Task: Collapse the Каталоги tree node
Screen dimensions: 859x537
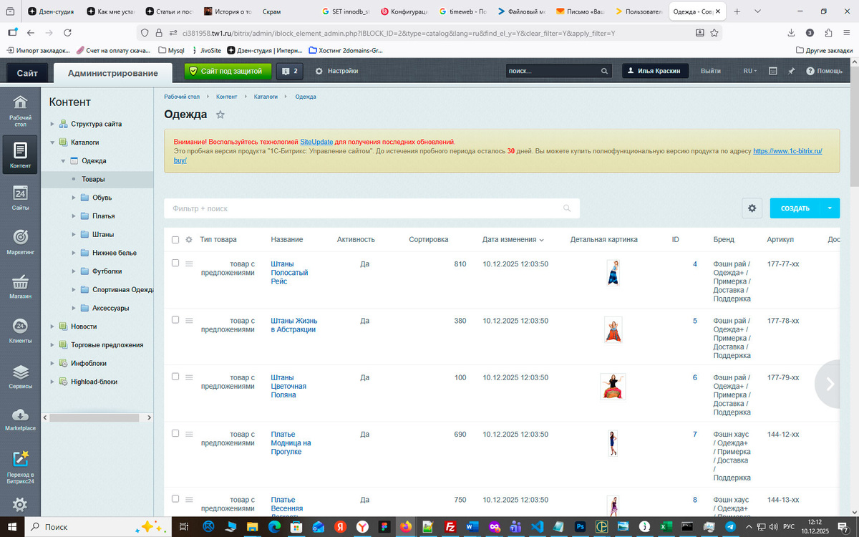Action: [x=52, y=142]
